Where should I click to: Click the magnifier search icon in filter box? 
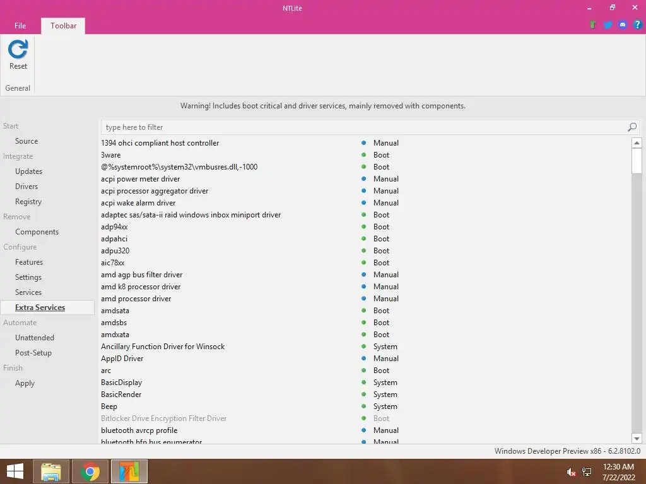pos(632,127)
